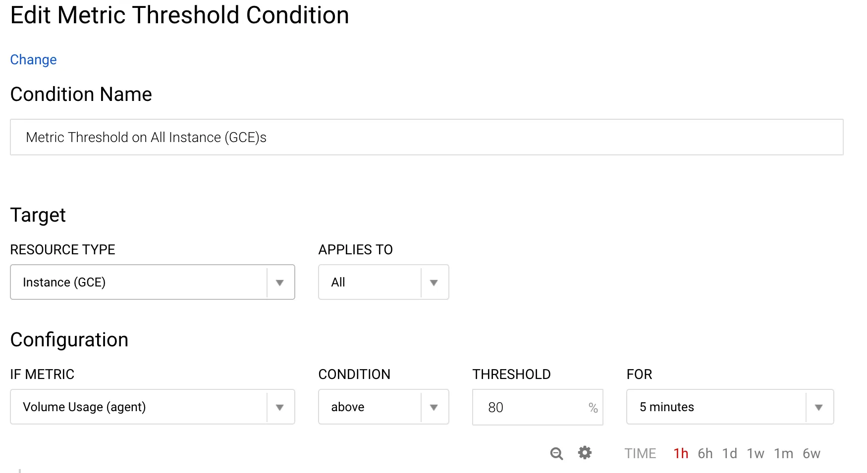The width and height of the screenshot is (867, 473).
Task: Select the 1d time range
Action: [729, 454]
